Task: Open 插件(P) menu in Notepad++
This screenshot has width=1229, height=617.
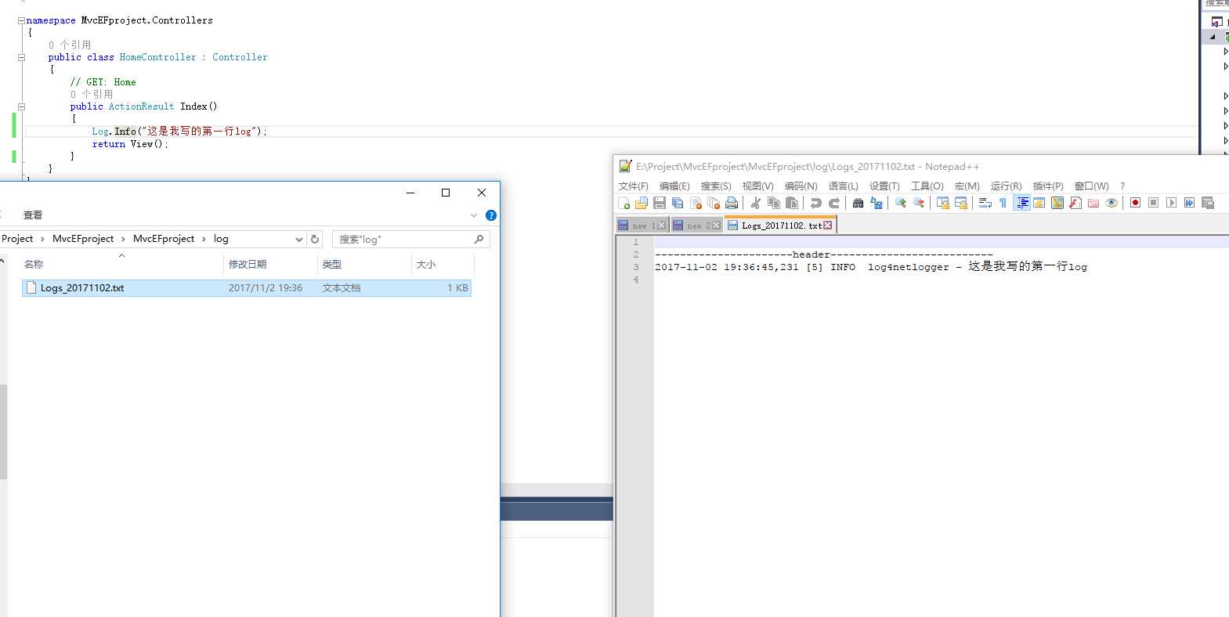Action: click(1048, 186)
